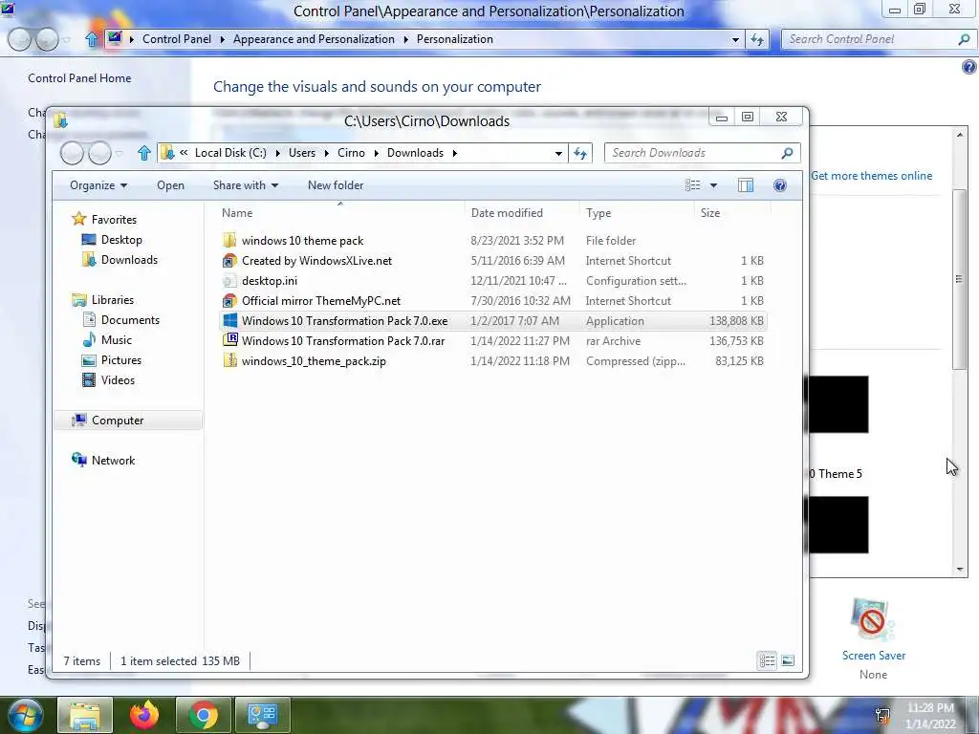Click the Back button in Downloads window
The height and width of the screenshot is (734, 979).
(72, 153)
